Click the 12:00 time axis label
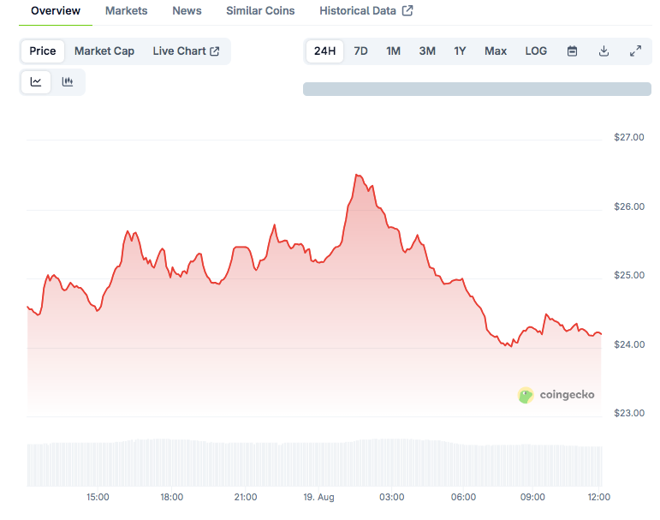660x520 pixels. tap(599, 497)
